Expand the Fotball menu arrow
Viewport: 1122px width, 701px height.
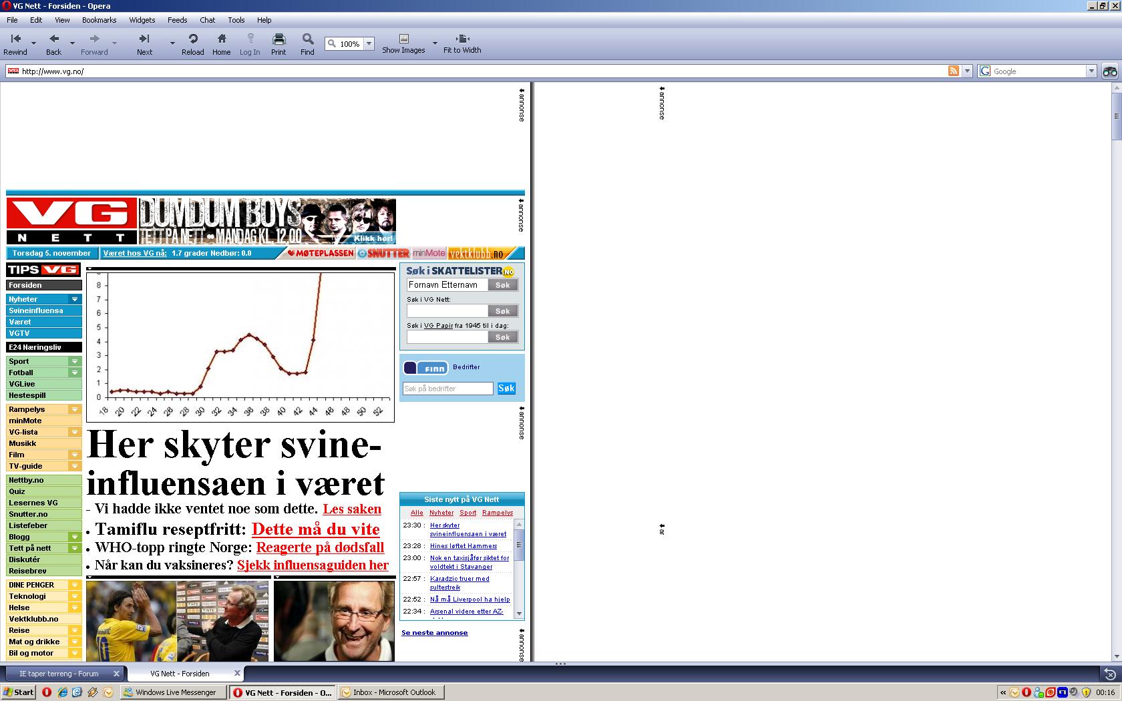point(75,373)
